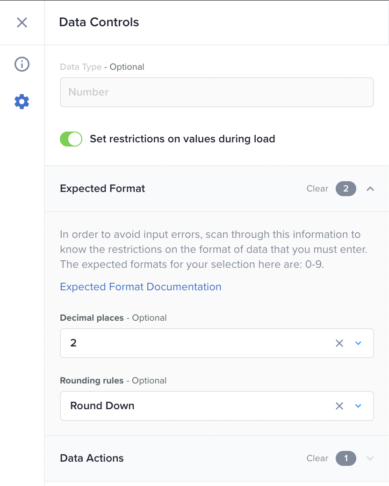Collapse the Expected Format section chevron
The height and width of the screenshot is (486, 389).
[x=370, y=189]
